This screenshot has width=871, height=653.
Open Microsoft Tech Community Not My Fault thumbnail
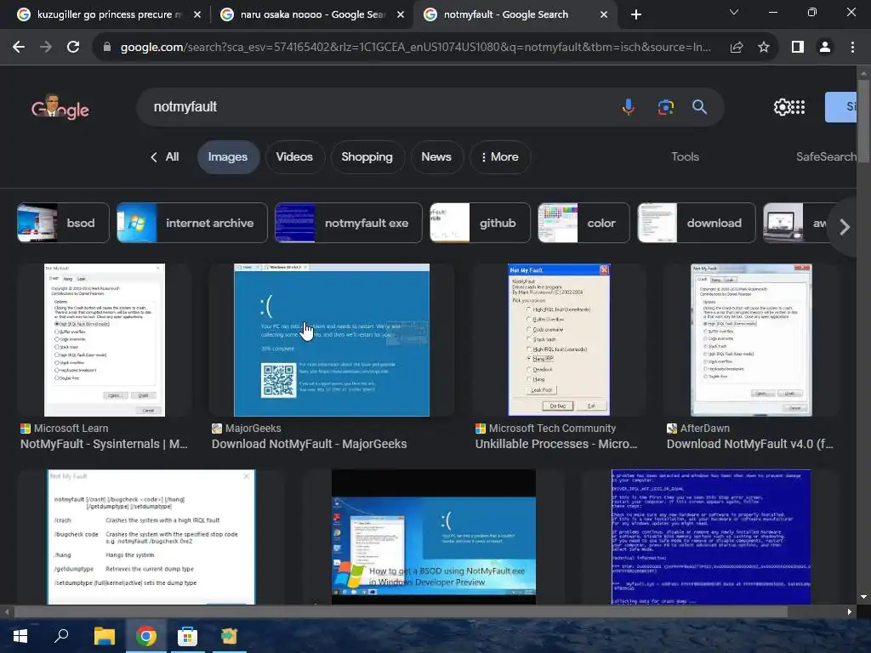pyautogui.click(x=559, y=340)
